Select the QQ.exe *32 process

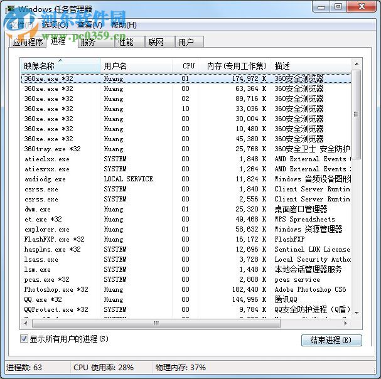click(186, 299)
